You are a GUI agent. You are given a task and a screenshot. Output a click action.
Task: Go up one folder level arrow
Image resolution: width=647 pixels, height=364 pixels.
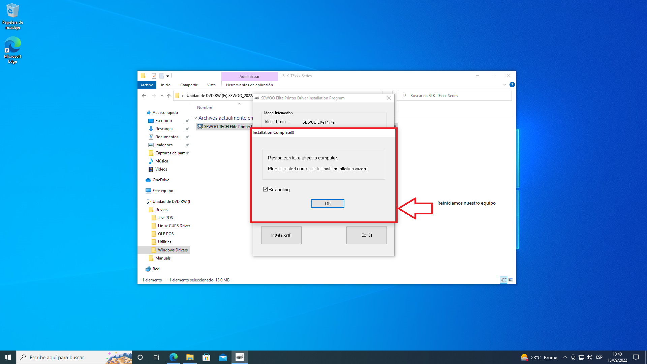[x=169, y=96]
